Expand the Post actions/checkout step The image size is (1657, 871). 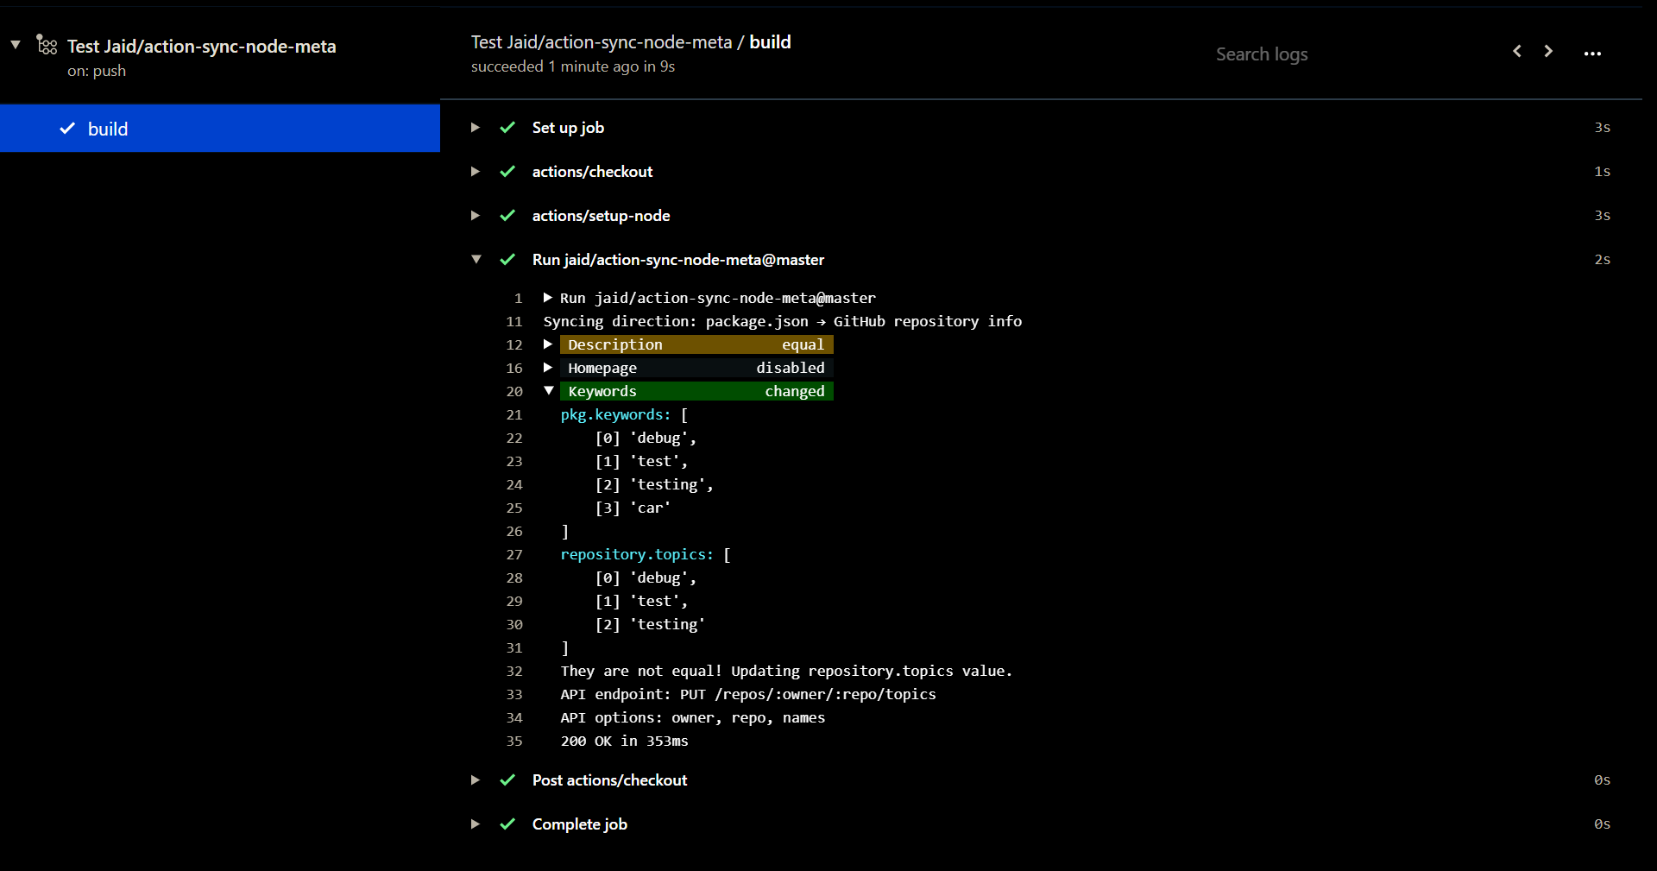coord(475,780)
